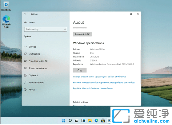Click the About page vertical scrollbar
The width and height of the screenshot is (172, 125).
coord(141,67)
